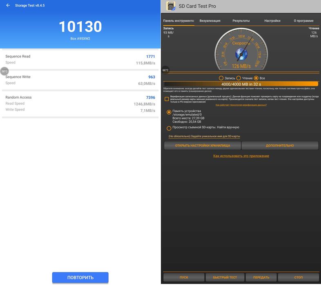Click the Box A95XW2 device name
Image resolution: width=321 pixels, height=285 pixels.
(80, 39)
